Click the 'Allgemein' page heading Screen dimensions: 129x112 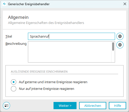click(18, 17)
